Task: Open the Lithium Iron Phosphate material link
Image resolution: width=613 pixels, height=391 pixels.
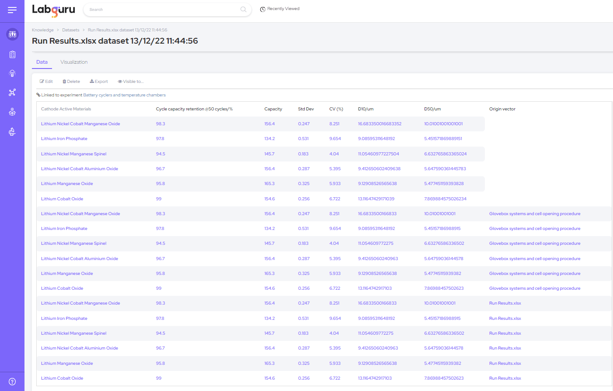Action: [x=64, y=138]
